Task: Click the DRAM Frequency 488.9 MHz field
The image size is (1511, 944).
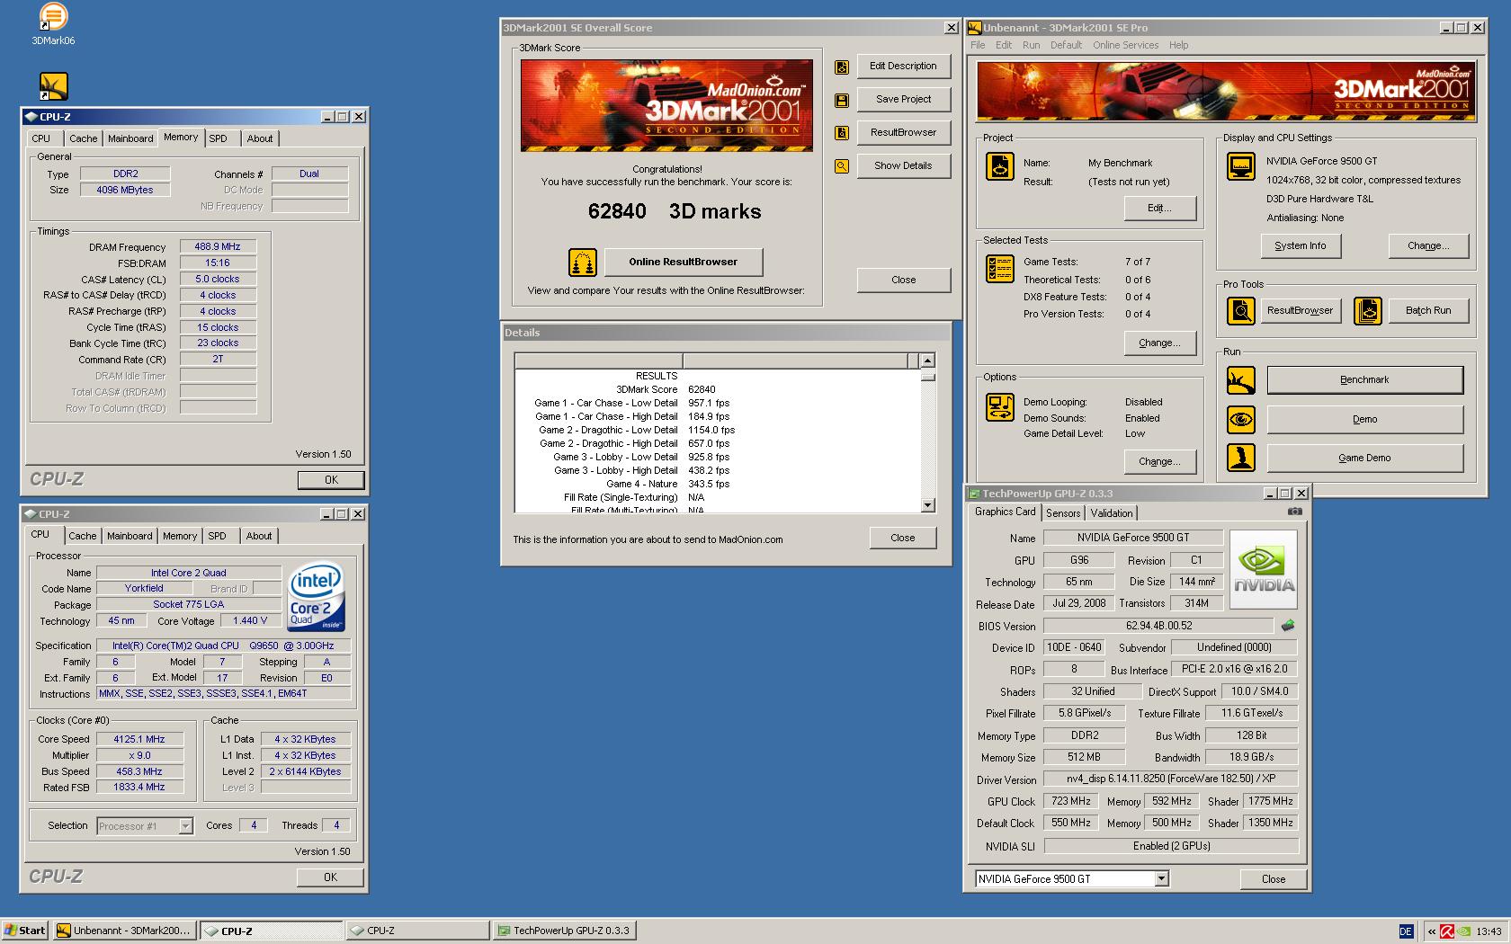Action: (218, 247)
